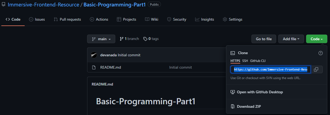This screenshot has width=330, height=115.
Task: Click the Issues circle icon
Action: [x=31, y=19]
